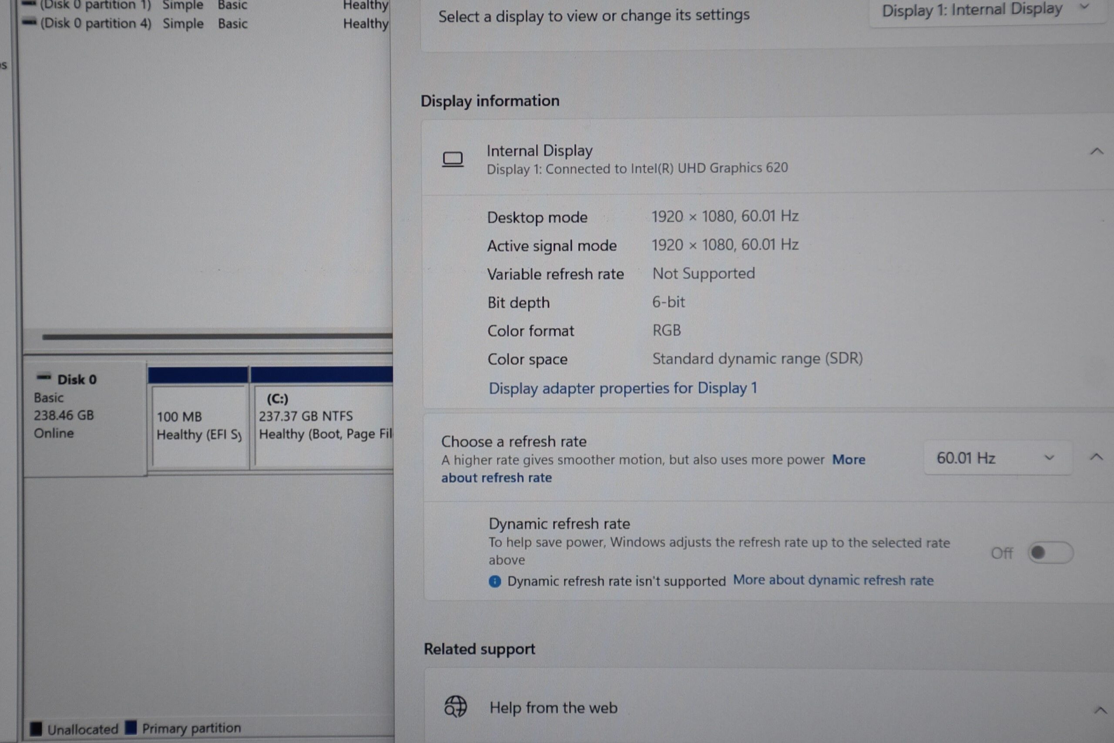The width and height of the screenshot is (1114, 743).
Task: Click the blue Primary partition legend square
Action: point(131,727)
